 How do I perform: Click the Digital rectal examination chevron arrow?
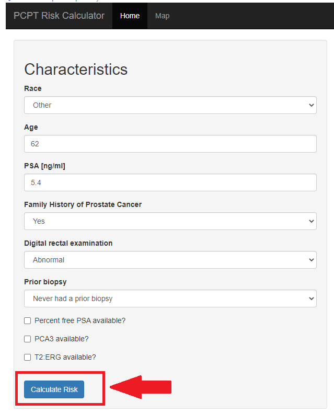coord(312,260)
